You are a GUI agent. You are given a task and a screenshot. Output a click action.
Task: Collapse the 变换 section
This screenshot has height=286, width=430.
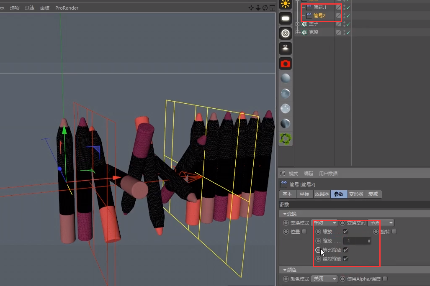285,214
